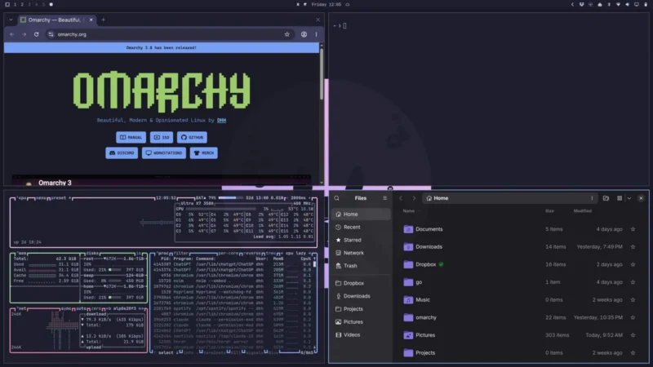The height and width of the screenshot is (367, 653).
Task: Star the Music folder
Action: [633, 300]
